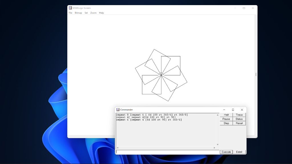The width and height of the screenshot is (292, 164).
Task: Click the Commander window title icon
Action: point(118,110)
